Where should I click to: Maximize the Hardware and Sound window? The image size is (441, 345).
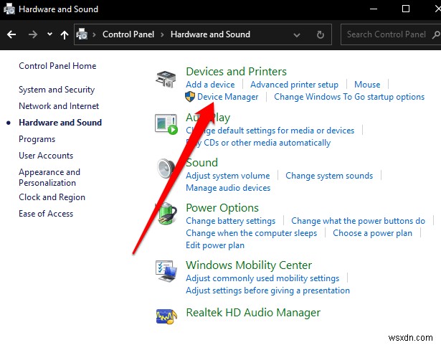406,9
